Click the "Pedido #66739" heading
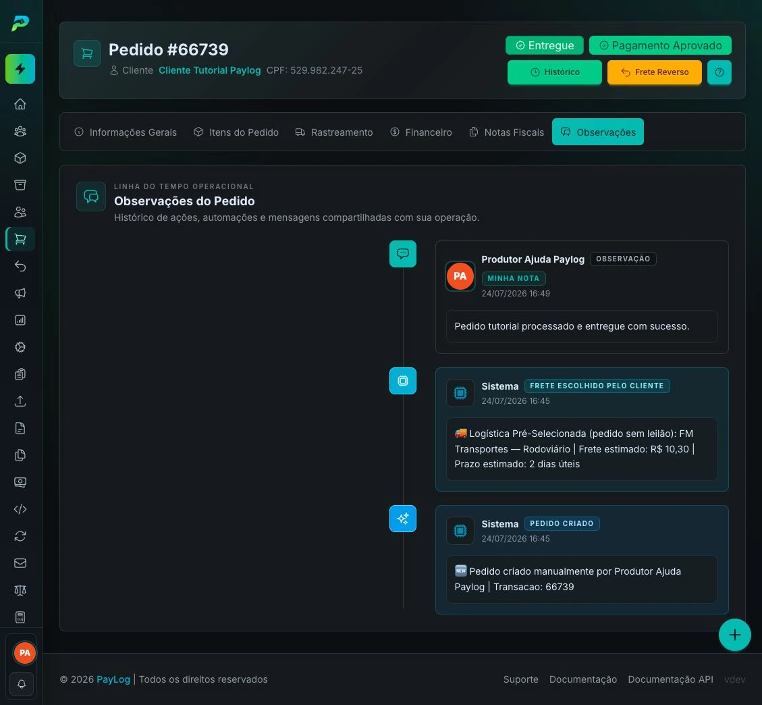The image size is (762, 705). (x=169, y=49)
